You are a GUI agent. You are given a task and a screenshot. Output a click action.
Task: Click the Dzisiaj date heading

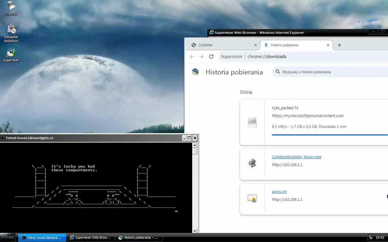pos(246,92)
